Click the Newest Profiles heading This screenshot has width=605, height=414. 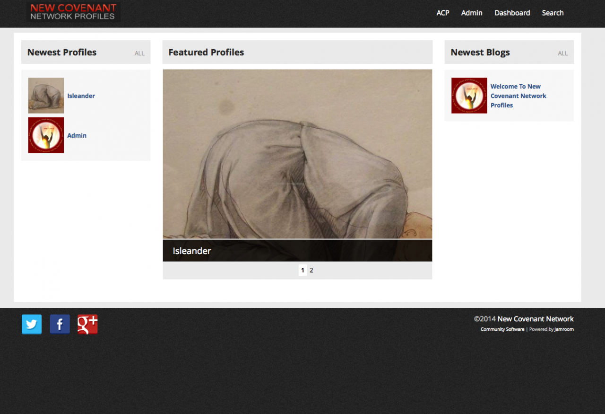coord(62,52)
